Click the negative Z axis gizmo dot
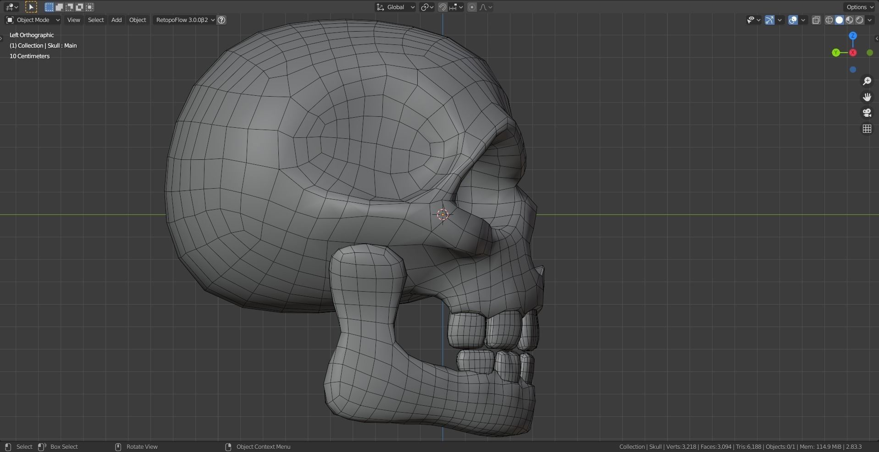 click(853, 70)
